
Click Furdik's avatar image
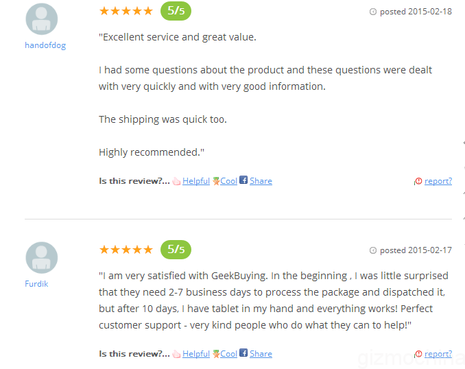click(x=42, y=258)
